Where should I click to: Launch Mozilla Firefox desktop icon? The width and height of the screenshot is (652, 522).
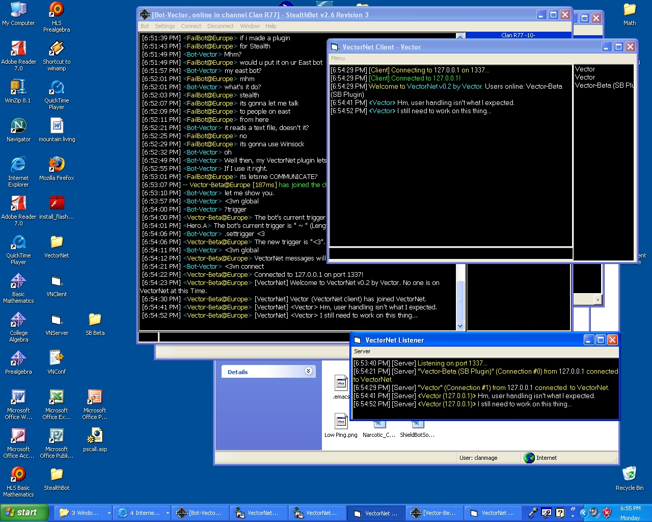(57, 169)
